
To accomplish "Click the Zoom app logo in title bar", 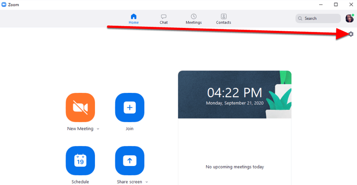I will coord(4,5).
